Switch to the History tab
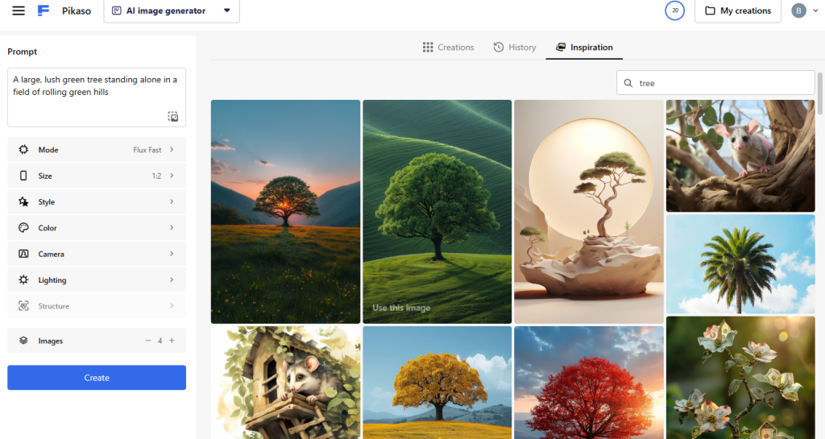Viewport: 825px width, 439px height. (x=514, y=48)
